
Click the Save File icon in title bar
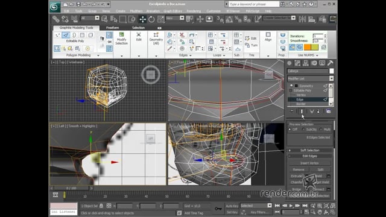[x=78, y=4]
